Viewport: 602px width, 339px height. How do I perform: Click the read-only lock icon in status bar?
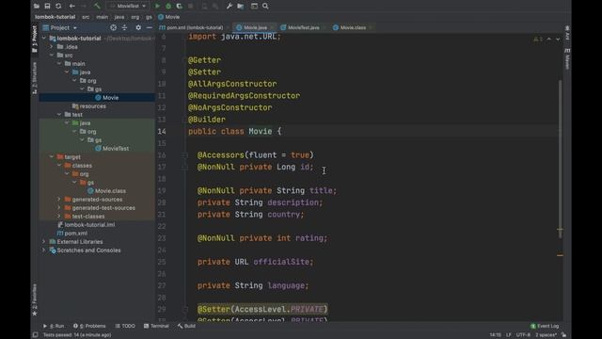[x=563, y=335]
